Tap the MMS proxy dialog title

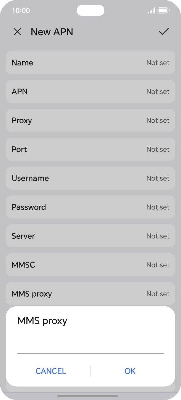[42, 321]
